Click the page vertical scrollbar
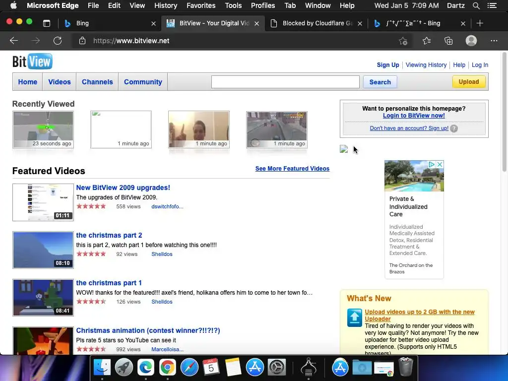This screenshot has width=508, height=381. (x=505, y=112)
